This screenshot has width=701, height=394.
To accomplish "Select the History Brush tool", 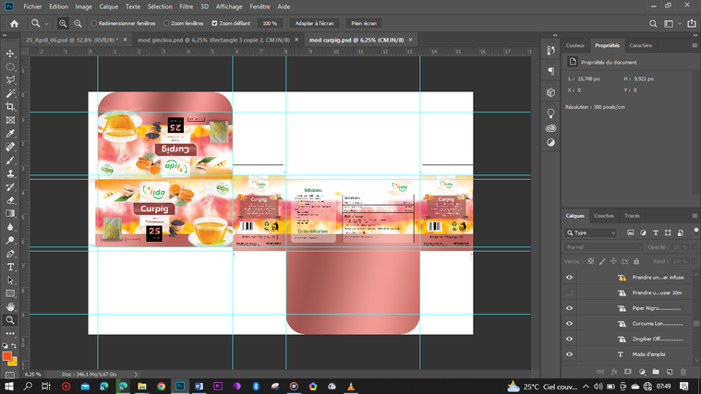I will (10, 186).
